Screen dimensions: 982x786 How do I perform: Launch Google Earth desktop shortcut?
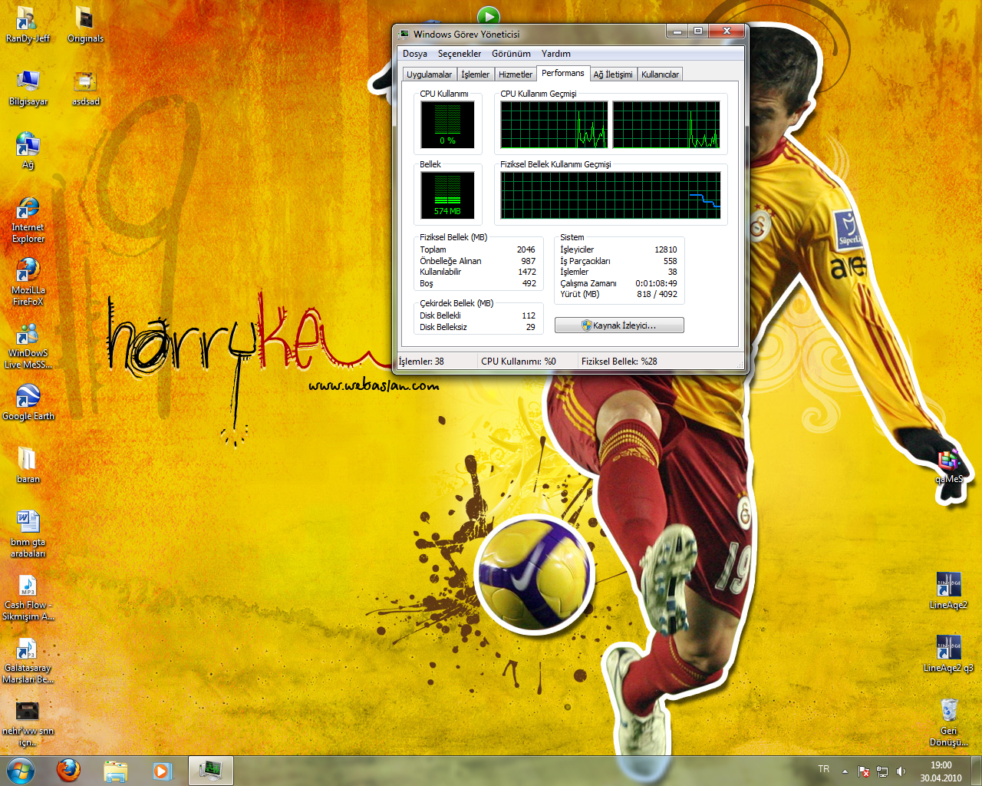coord(28,403)
